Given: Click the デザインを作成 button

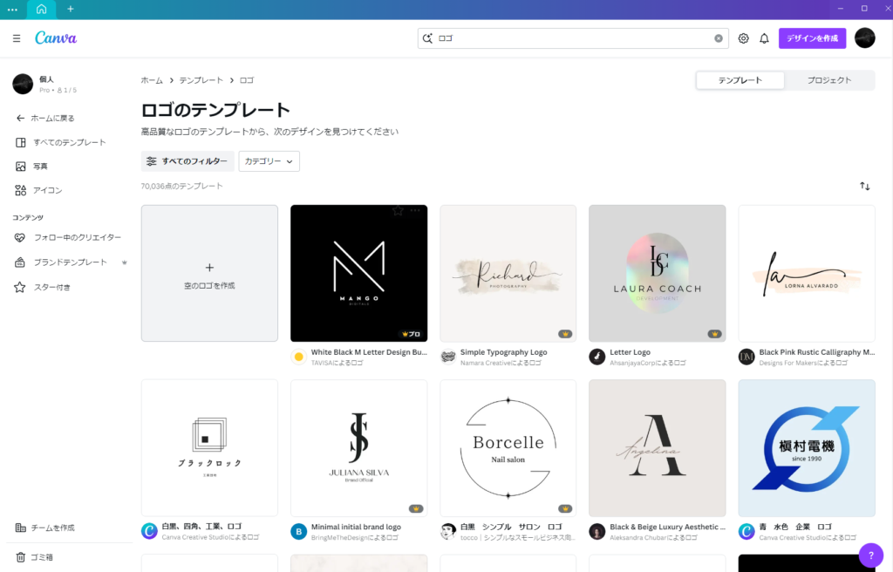Looking at the screenshot, I should [812, 38].
